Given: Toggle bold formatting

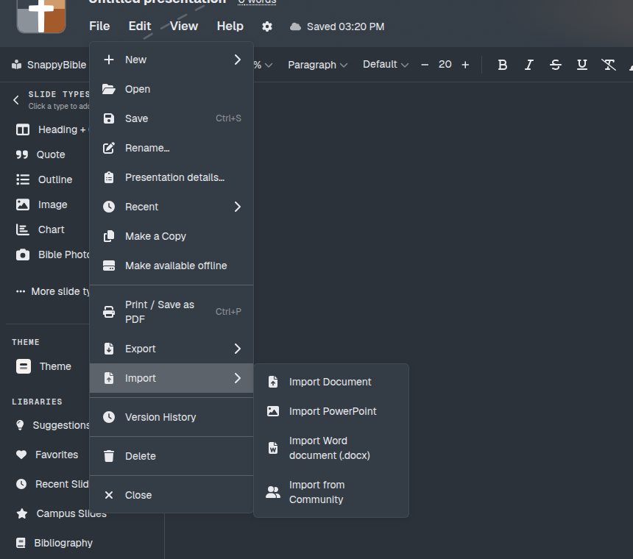Looking at the screenshot, I should pyautogui.click(x=502, y=65).
